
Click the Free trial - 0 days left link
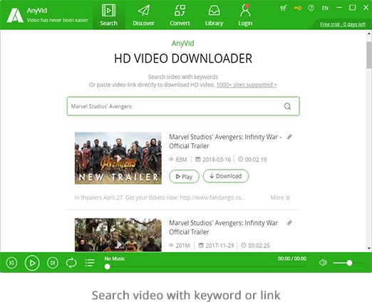(343, 24)
